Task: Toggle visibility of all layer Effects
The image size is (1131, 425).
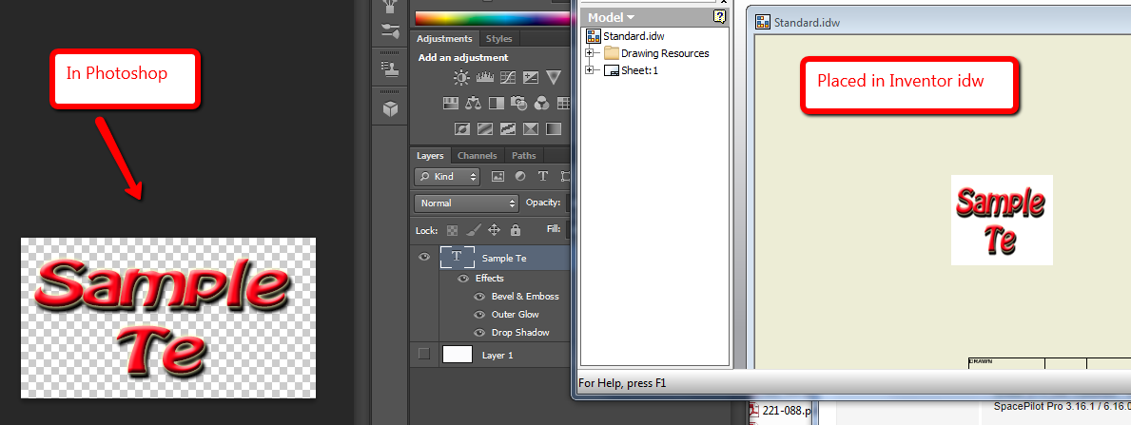Action: click(463, 279)
